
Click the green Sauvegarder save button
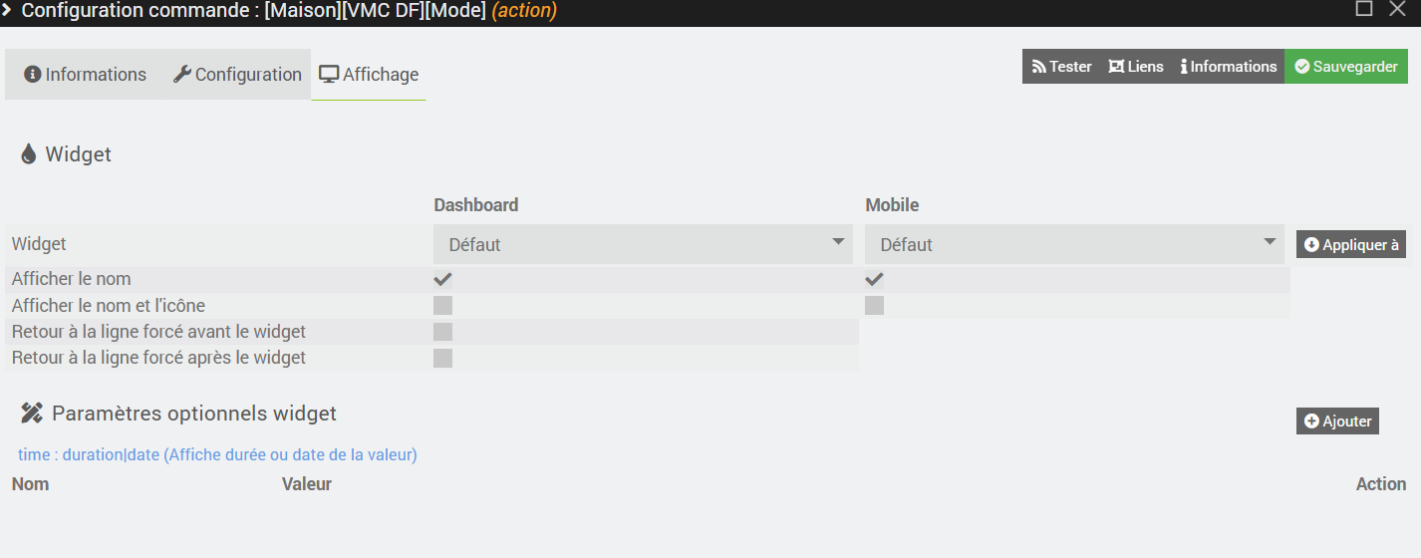[x=1345, y=67]
